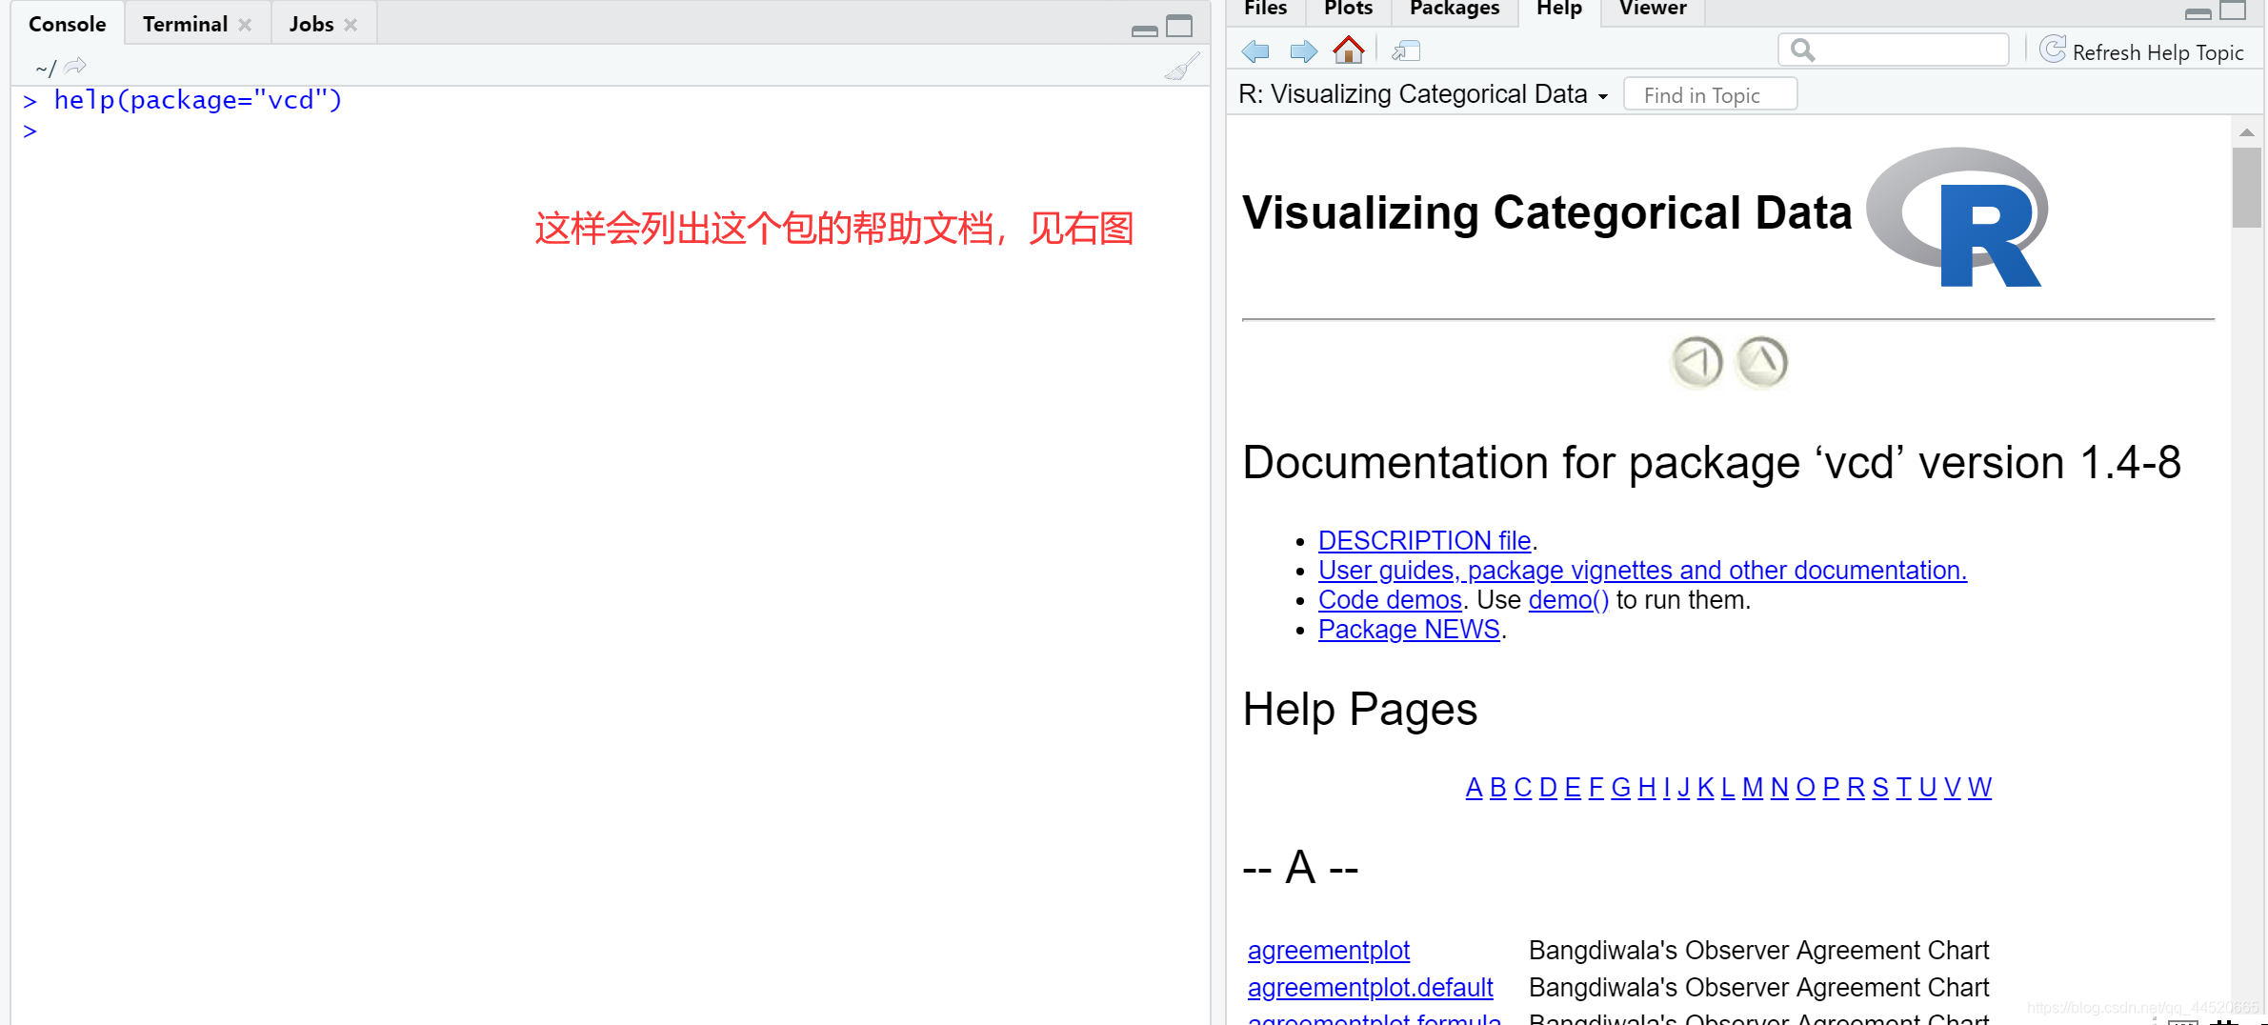
Task: Jump to letter W index
Action: click(1979, 788)
